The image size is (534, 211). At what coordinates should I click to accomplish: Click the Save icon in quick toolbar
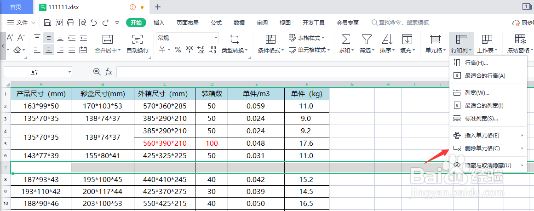coord(48,23)
